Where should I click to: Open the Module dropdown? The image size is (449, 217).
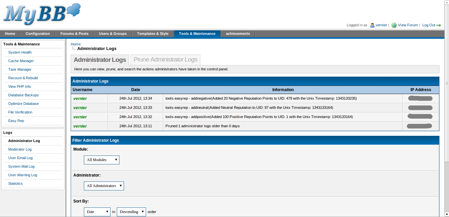coord(101,160)
